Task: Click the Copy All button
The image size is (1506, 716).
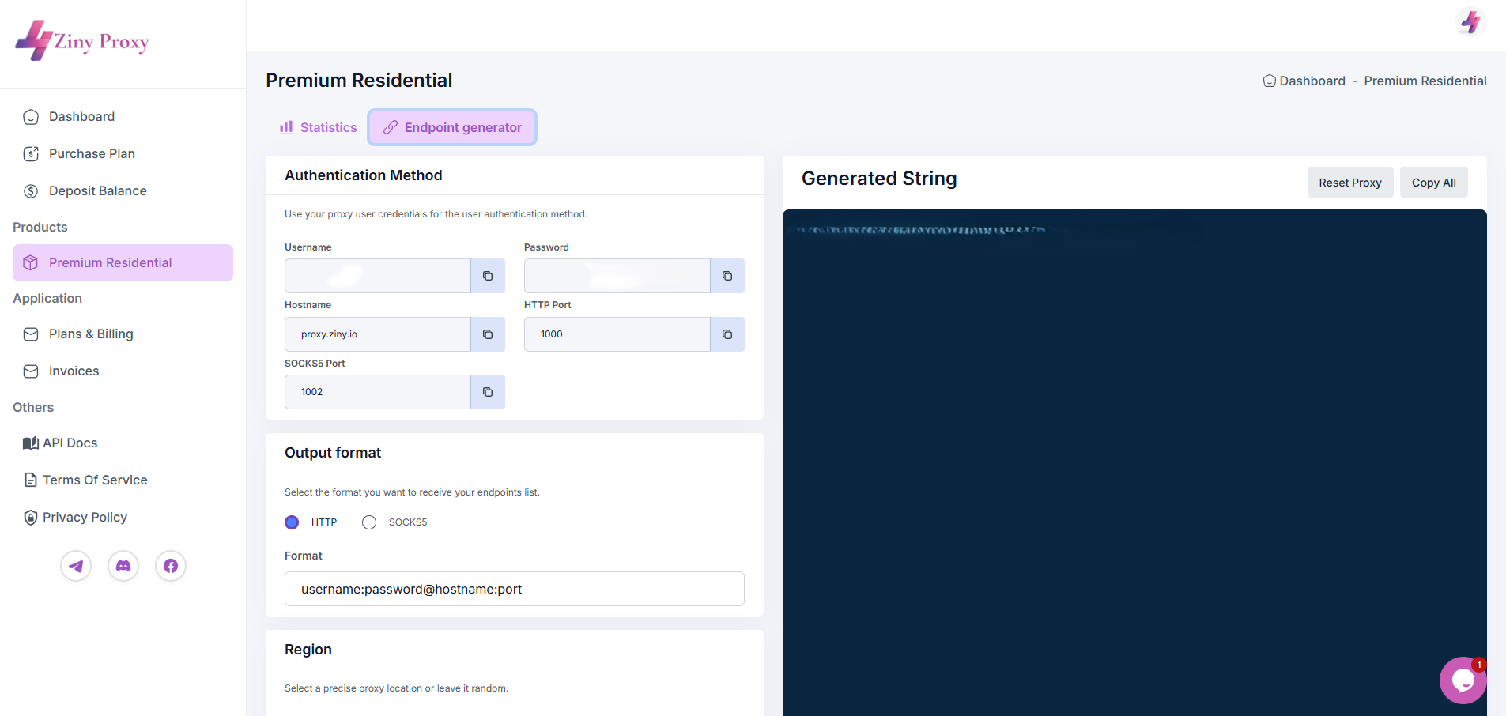Action: click(x=1433, y=183)
